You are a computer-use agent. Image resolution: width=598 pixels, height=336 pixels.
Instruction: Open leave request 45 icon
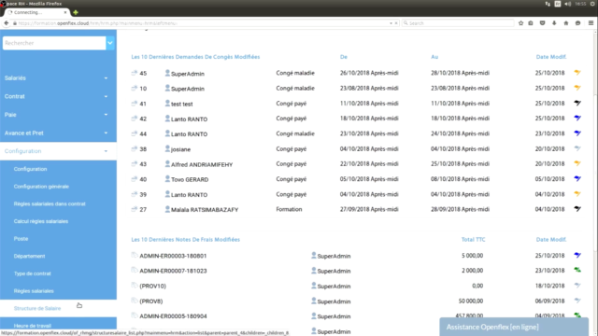coord(135,73)
